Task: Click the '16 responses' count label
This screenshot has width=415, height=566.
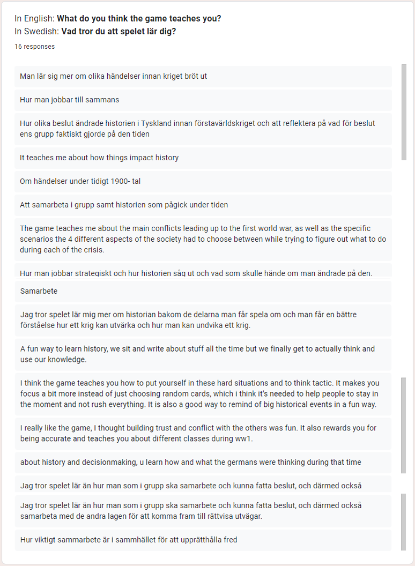Action: [x=35, y=47]
